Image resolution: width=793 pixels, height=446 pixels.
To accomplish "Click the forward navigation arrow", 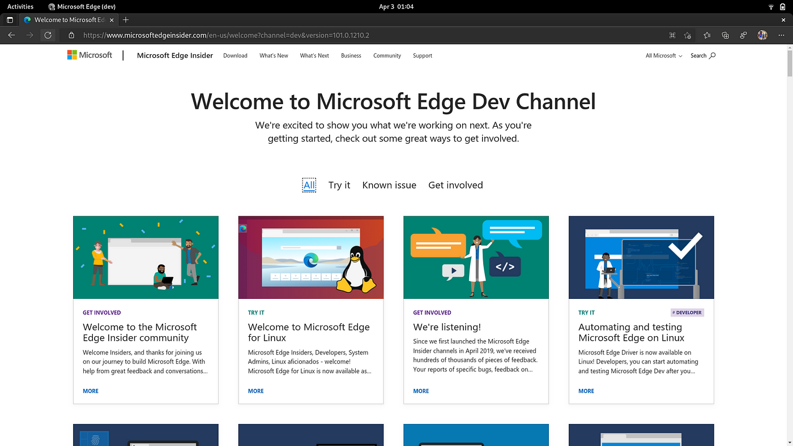I will click(x=29, y=35).
